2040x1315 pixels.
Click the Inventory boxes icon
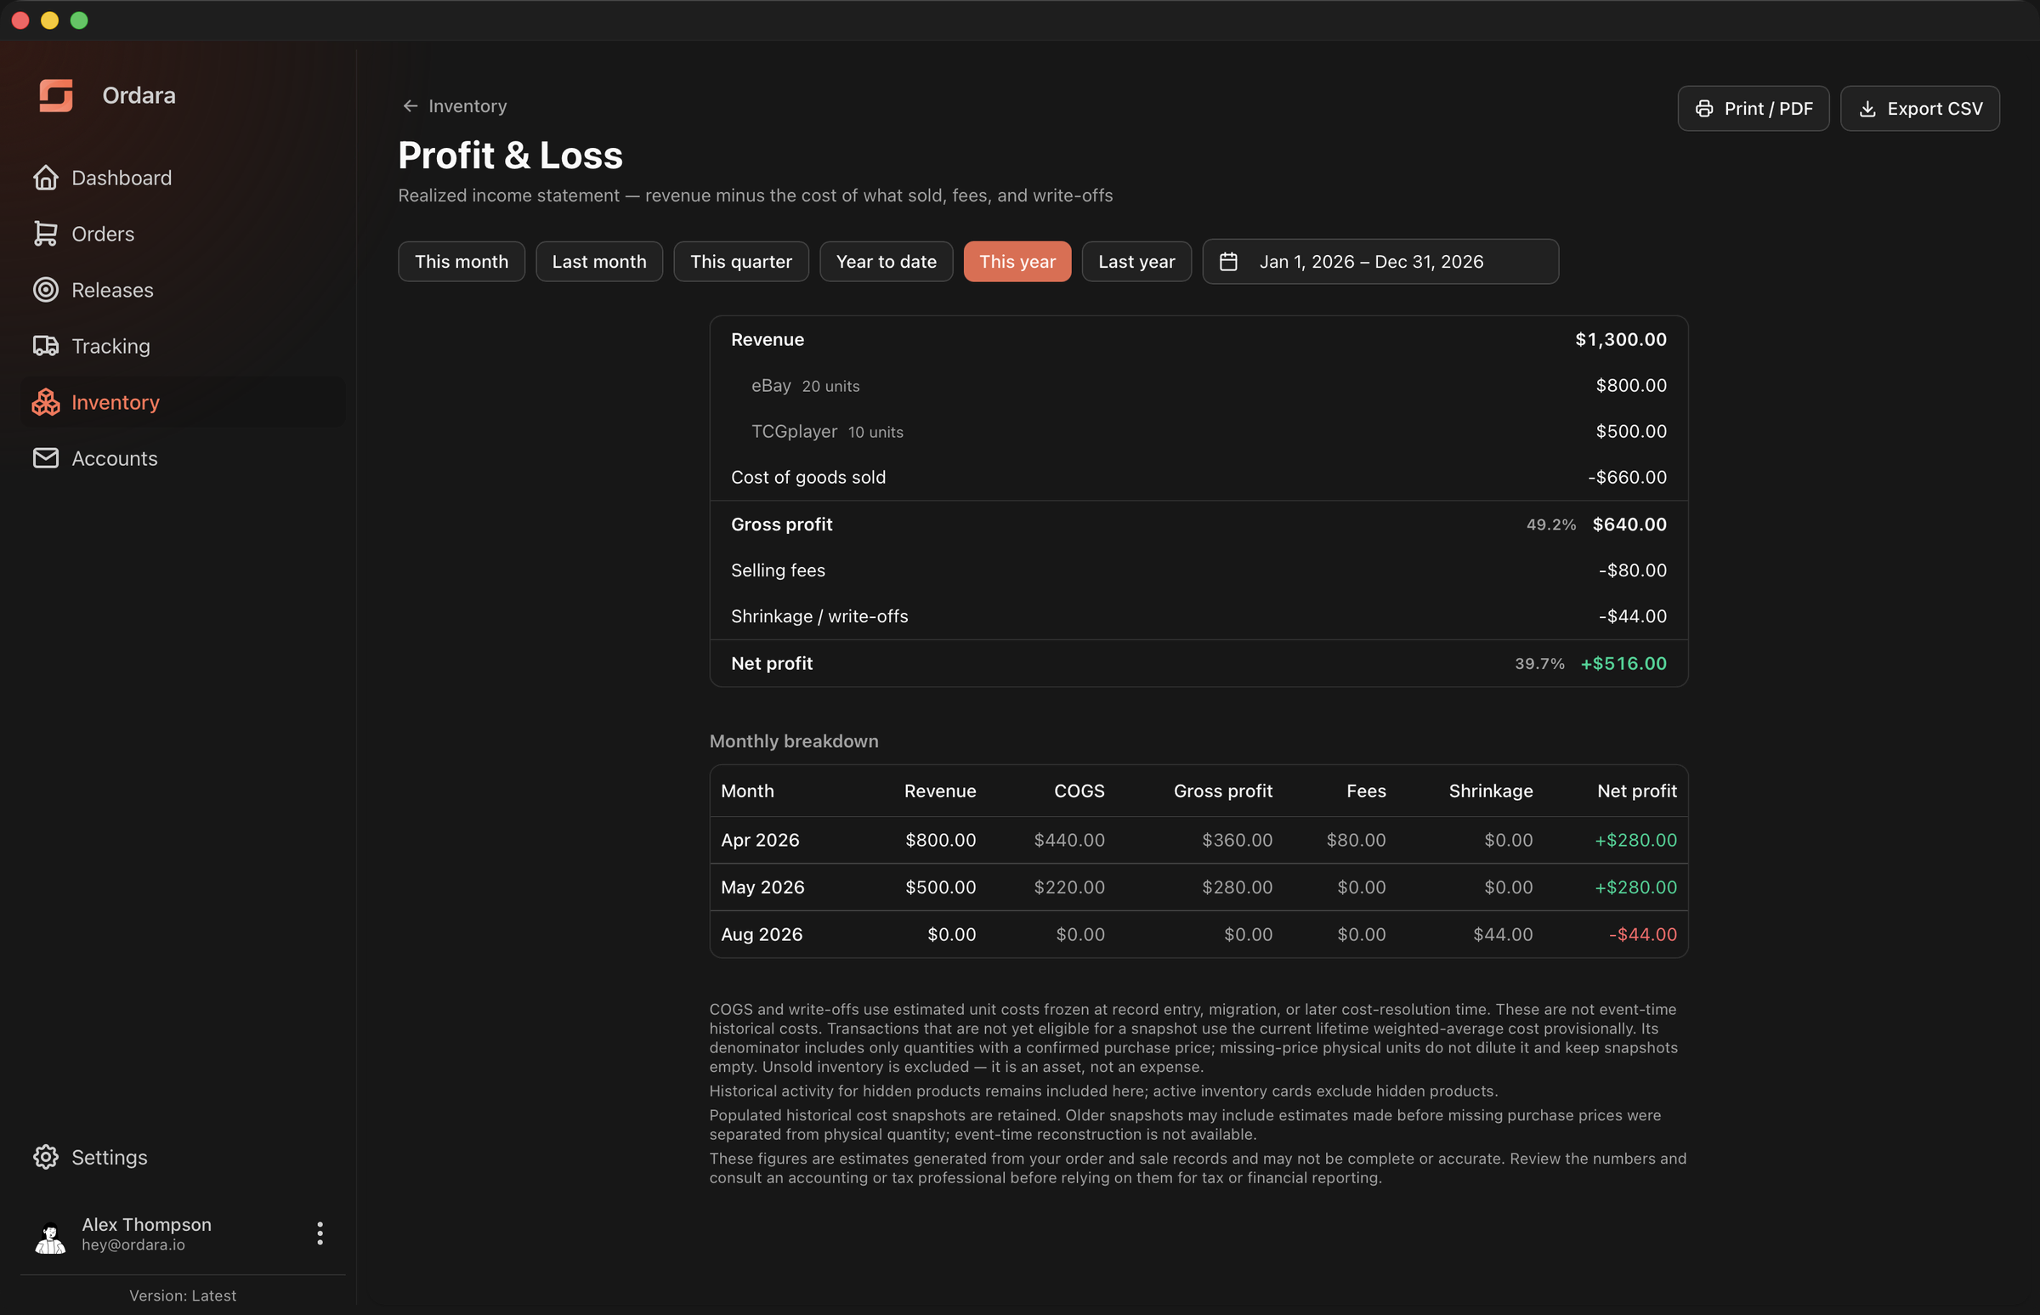(x=45, y=402)
